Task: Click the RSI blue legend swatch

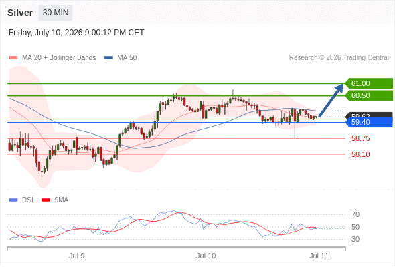Action: 13,200
